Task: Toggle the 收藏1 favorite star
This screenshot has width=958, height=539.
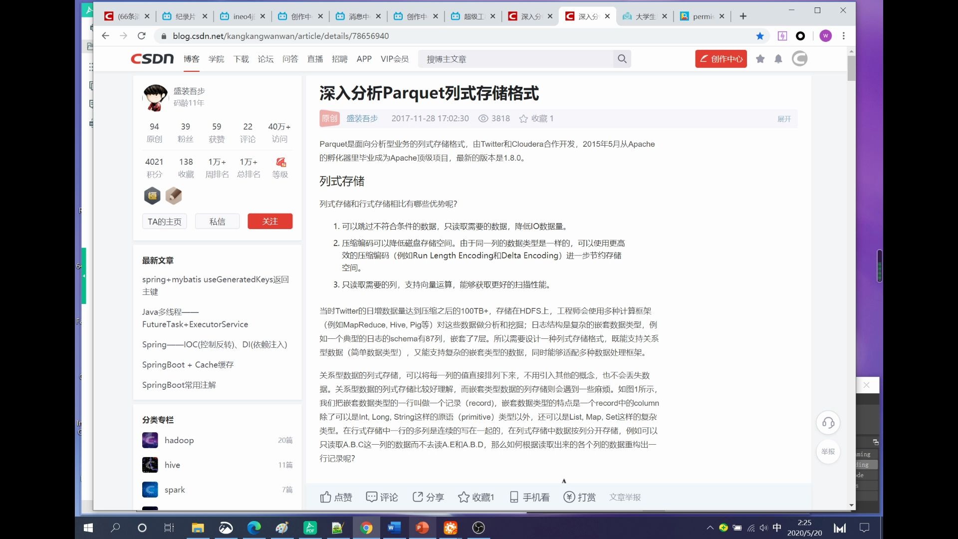Action: coord(476,497)
